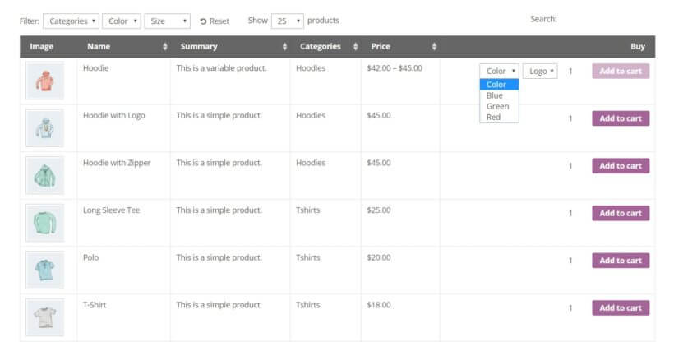The image size is (674, 342).
Task: Click the Search input field
Action: (607, 20)
